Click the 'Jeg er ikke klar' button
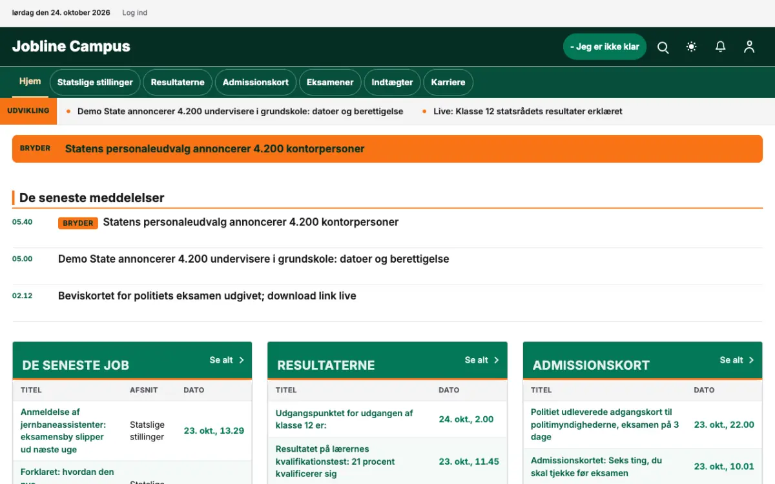Viewport: 775px width, 484px height. point(604,46)
